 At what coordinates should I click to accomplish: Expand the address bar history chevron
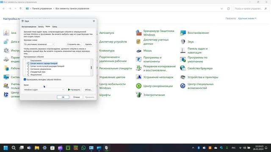[x=222, y=8]
